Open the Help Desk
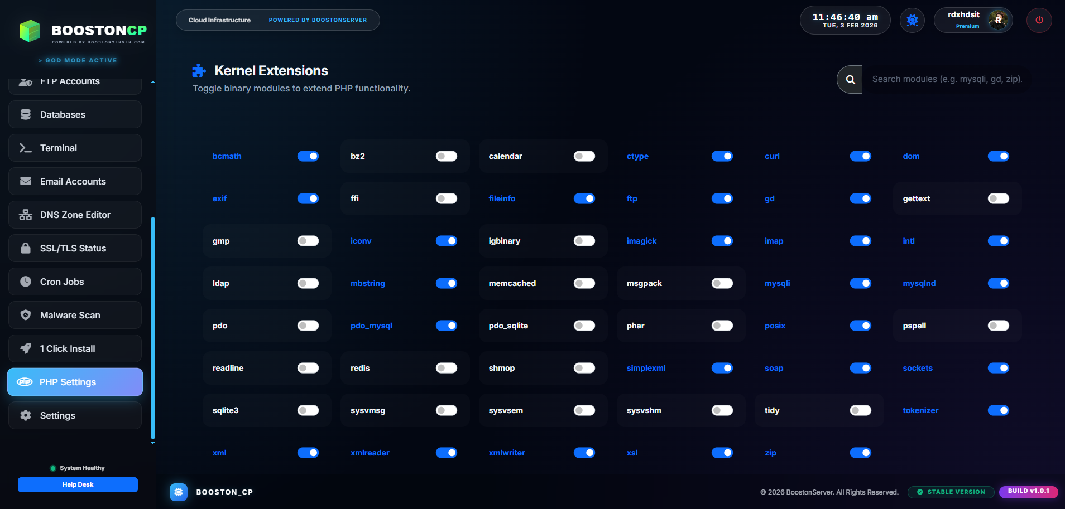 pyautogui.click(x=78, y=484)
